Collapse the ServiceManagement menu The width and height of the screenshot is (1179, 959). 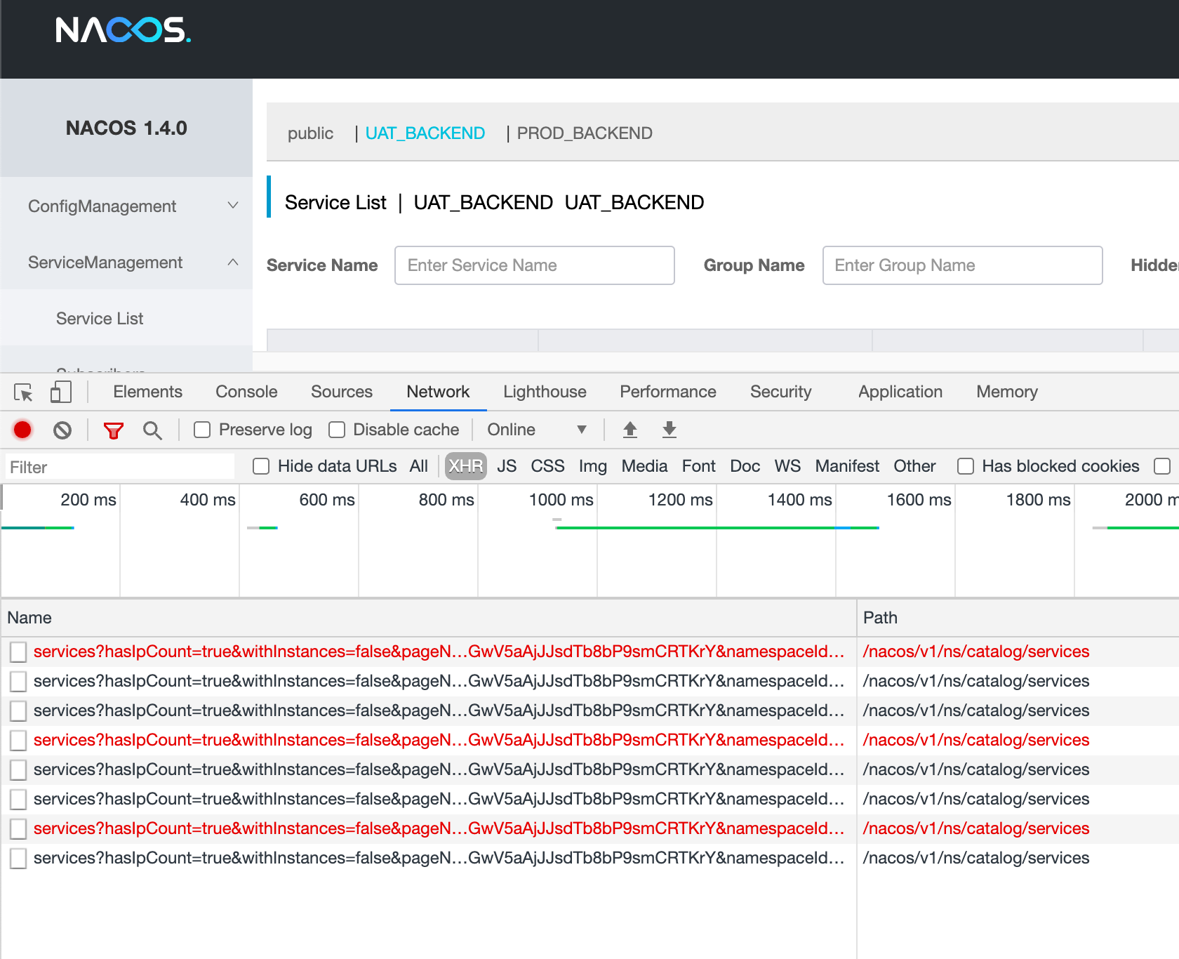coord(126,262)
